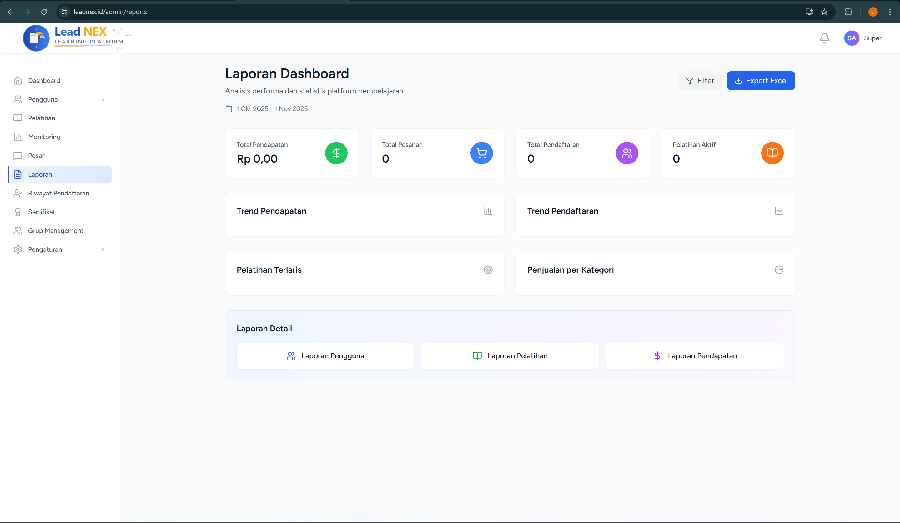Click the purple users Total Pendaftaran icon
The height and width of the screenshot is (523, 900).
(627, 153)
